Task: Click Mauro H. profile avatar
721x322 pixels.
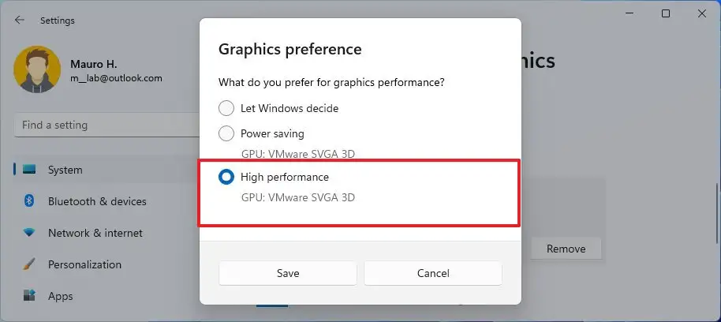Action: 37,69
